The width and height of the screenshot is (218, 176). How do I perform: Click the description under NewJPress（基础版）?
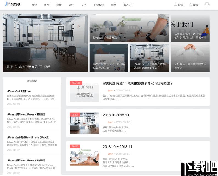click(x=32, y=120)
